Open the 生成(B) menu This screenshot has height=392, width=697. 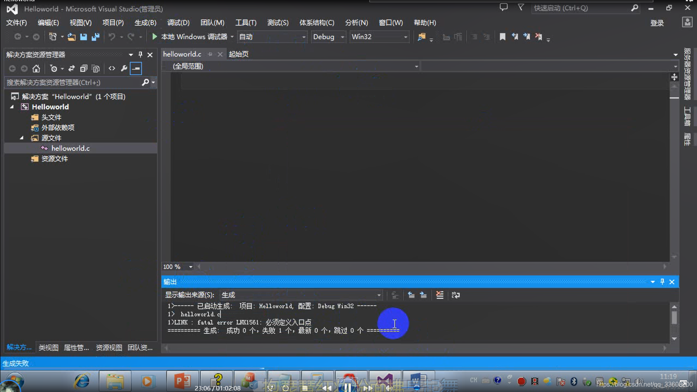145,23
